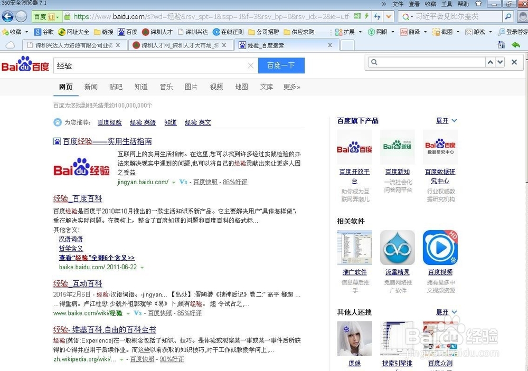
Task: Refresh the page with the refresh icon
Action: point(376,15)
